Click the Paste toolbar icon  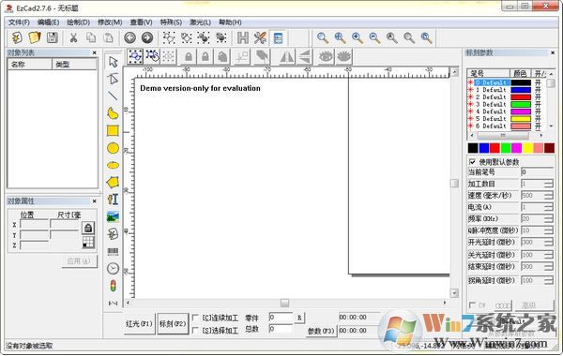pos(109,37)
